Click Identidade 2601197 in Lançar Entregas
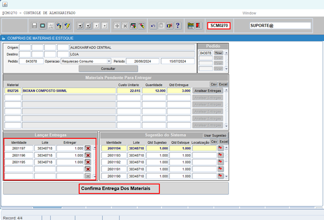 pos(19,148)
